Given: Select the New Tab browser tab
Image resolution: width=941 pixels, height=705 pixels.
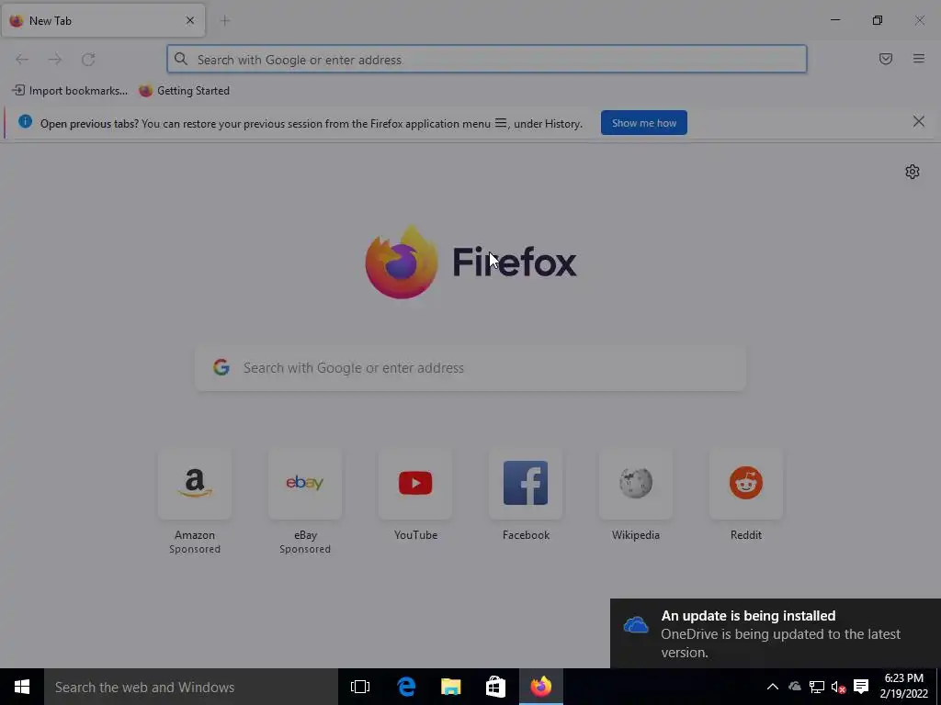Looking at the screenshot, I should click(103, 20).
